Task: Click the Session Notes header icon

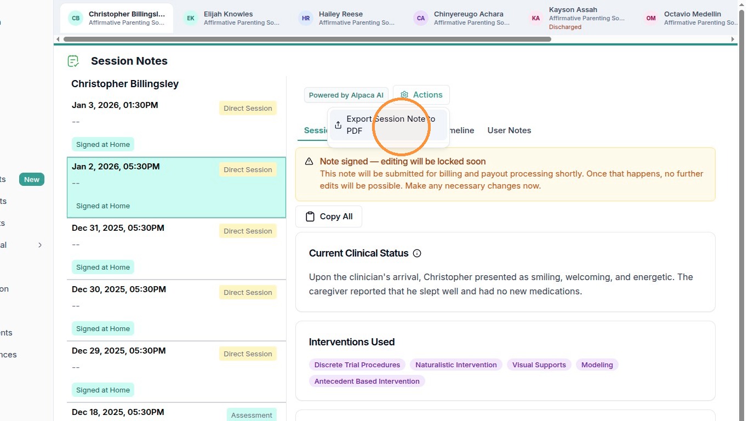Action: (73, 61)
